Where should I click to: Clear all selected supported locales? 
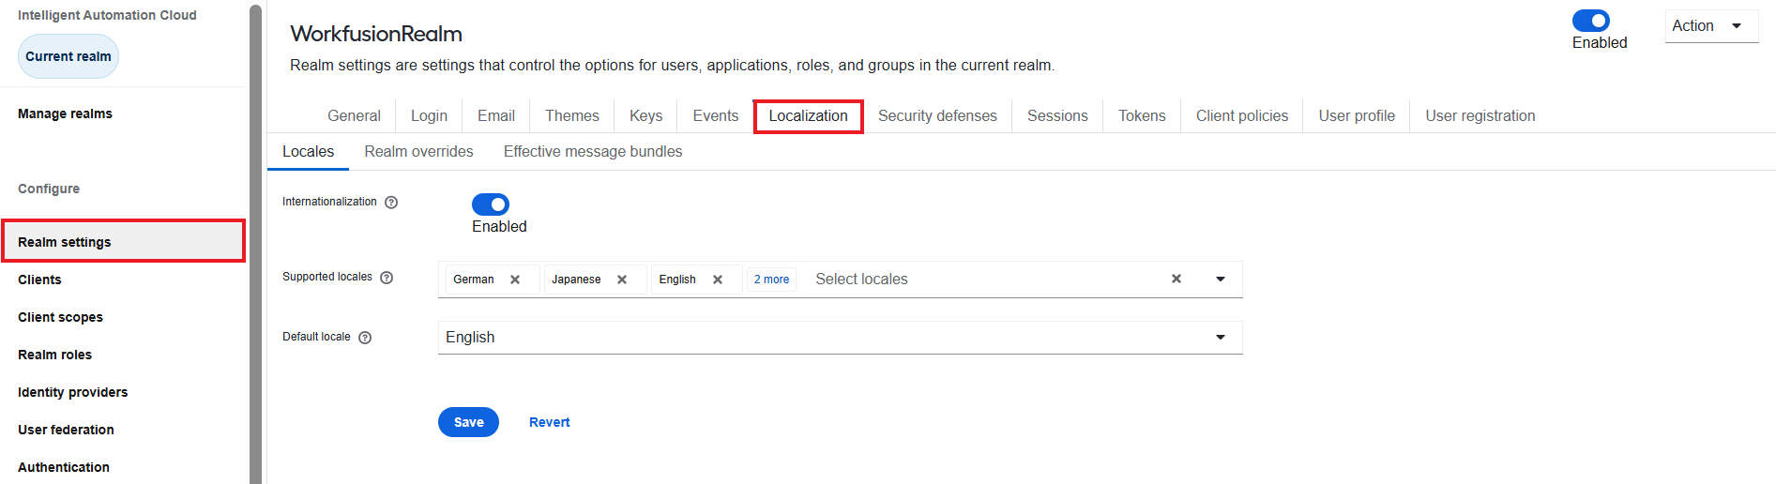click(x=1176, y=279)
